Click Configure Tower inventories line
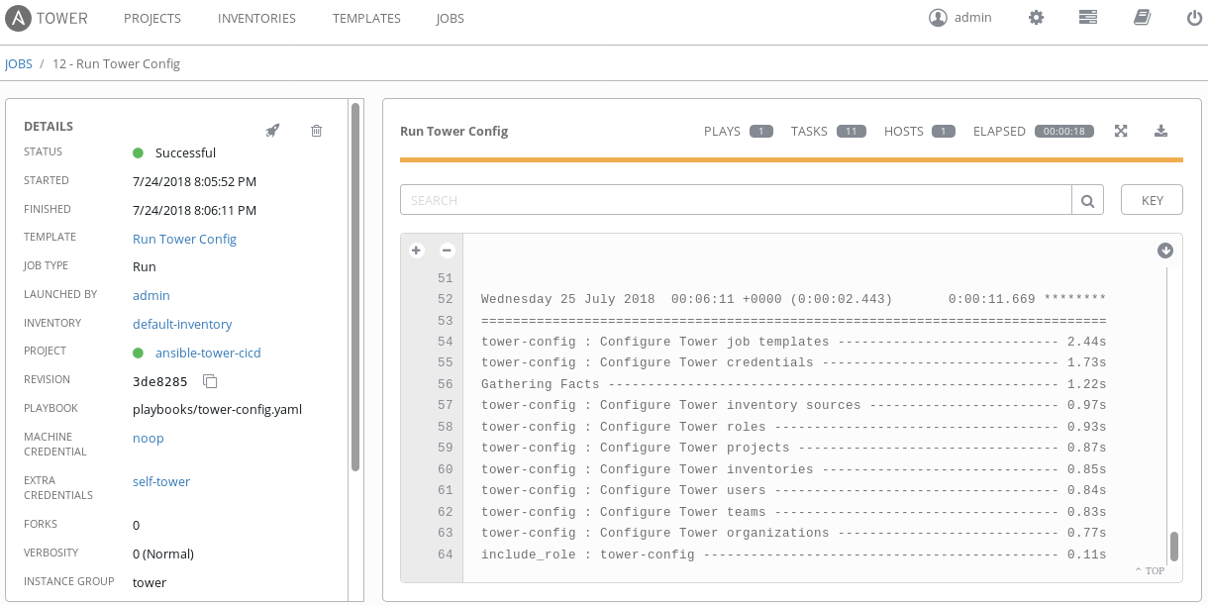 pos(793,469)
